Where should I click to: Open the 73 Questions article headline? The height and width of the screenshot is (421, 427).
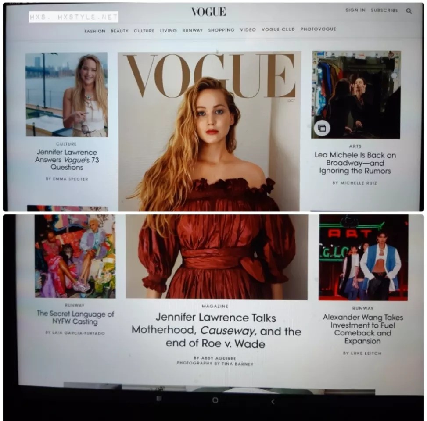[x=67, y=160]
